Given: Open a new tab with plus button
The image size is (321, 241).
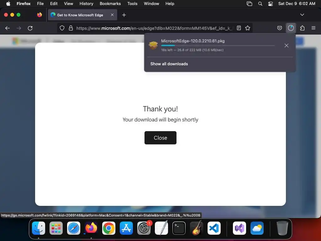Looking at the screenshot, I should click(124, 15).
